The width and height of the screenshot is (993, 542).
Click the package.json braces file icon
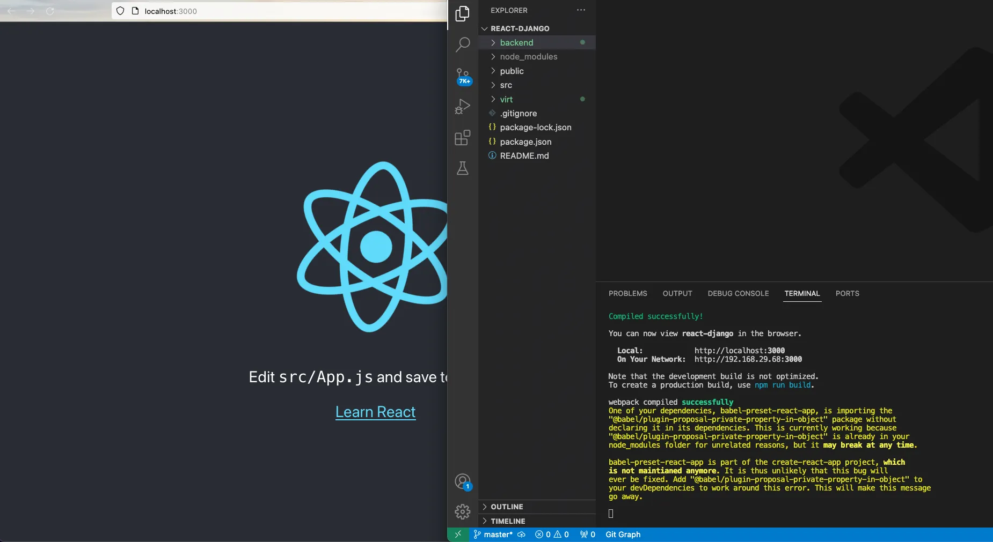492,142
